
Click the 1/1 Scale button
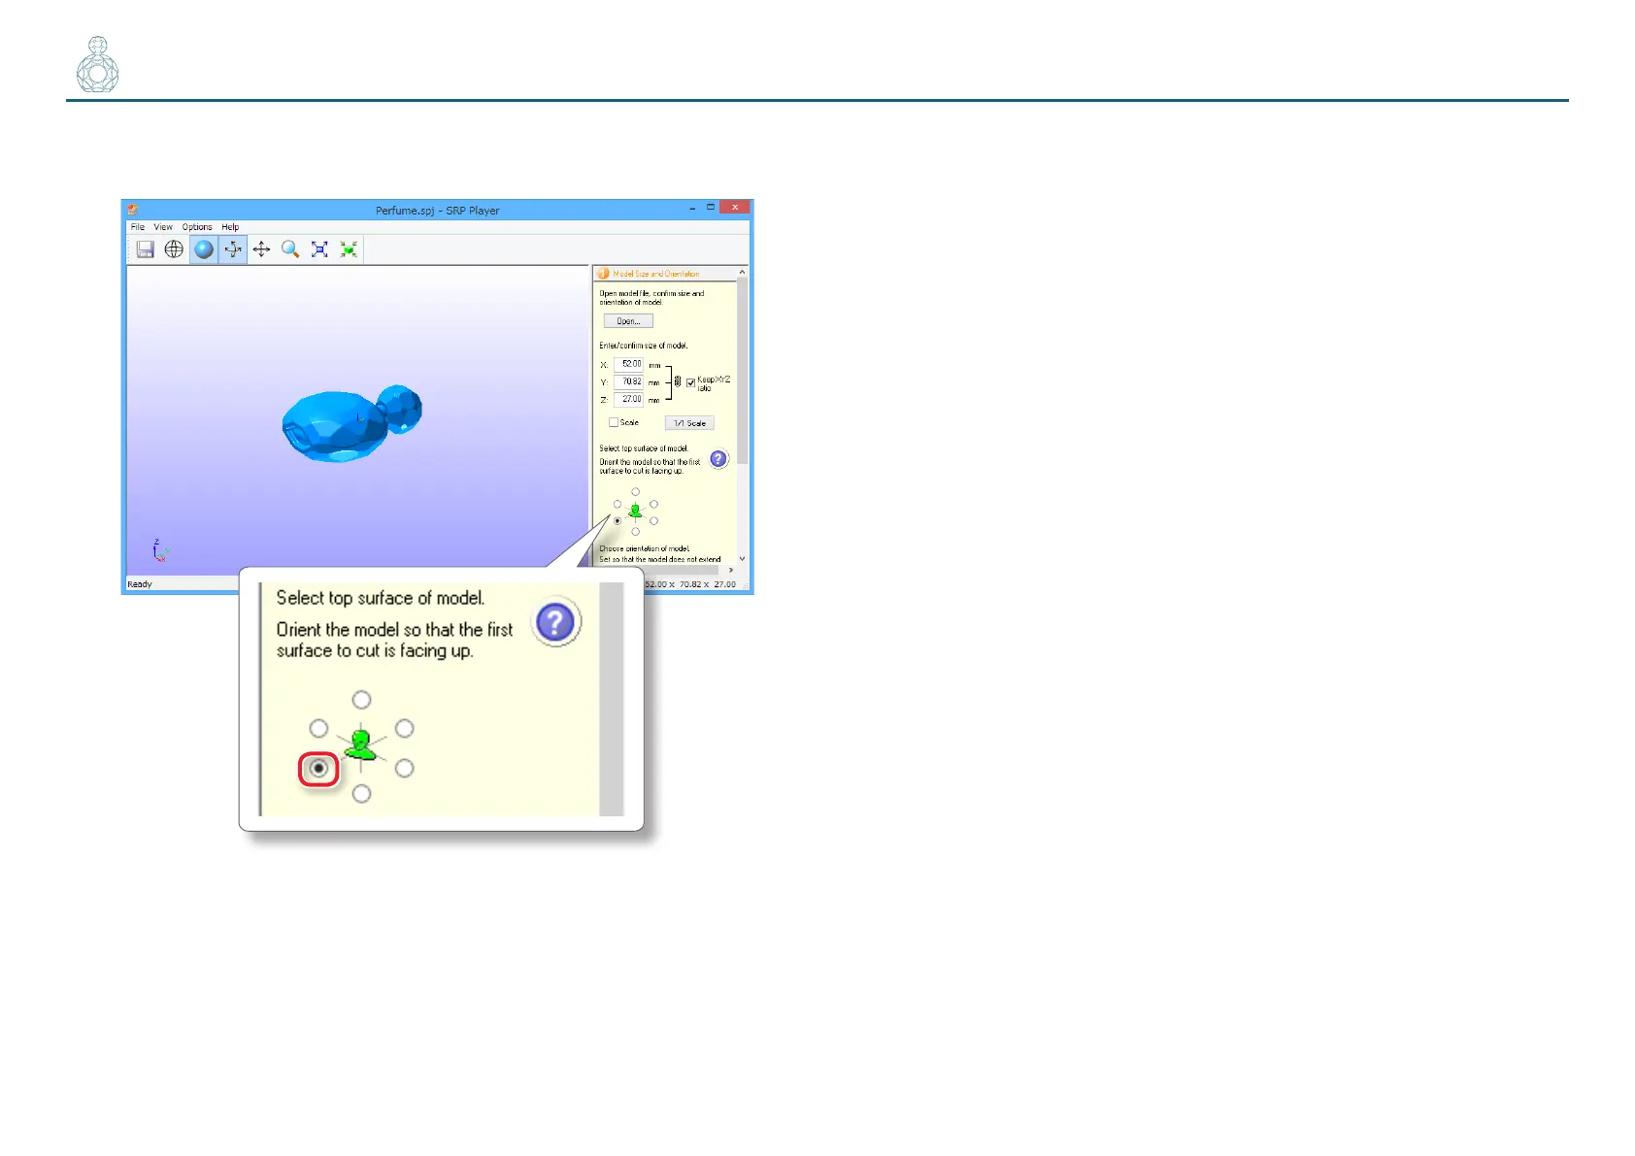pyautogui.click(x=689, y=423)
